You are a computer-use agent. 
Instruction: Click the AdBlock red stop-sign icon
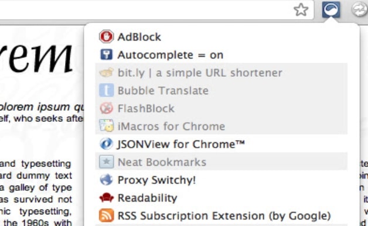coord(106,36)
